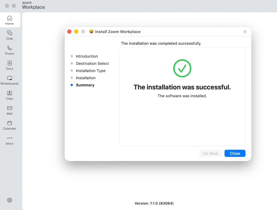Click the disabled Go Back button

click(x=210, y=153)
